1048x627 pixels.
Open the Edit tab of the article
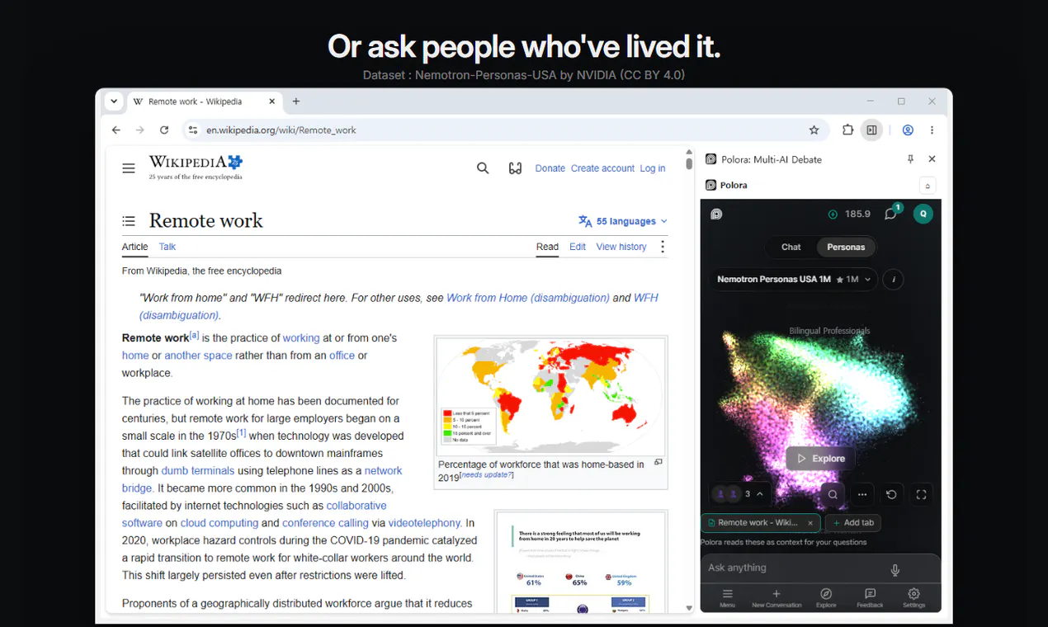578,247
